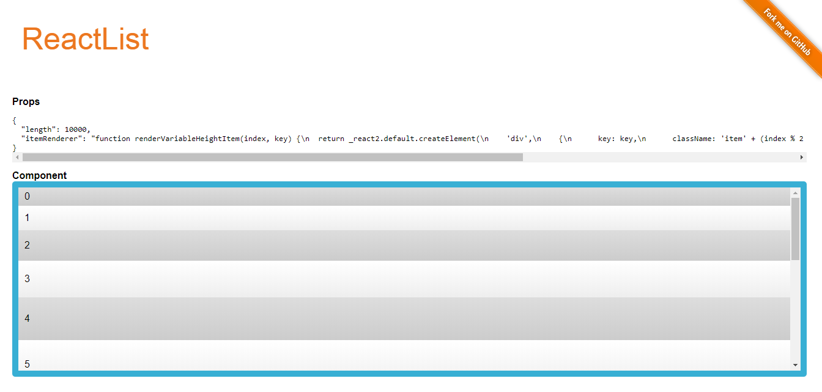This screenshot has height=392, width=822.
Task: Select list item 0
Action: click(404, 197)
